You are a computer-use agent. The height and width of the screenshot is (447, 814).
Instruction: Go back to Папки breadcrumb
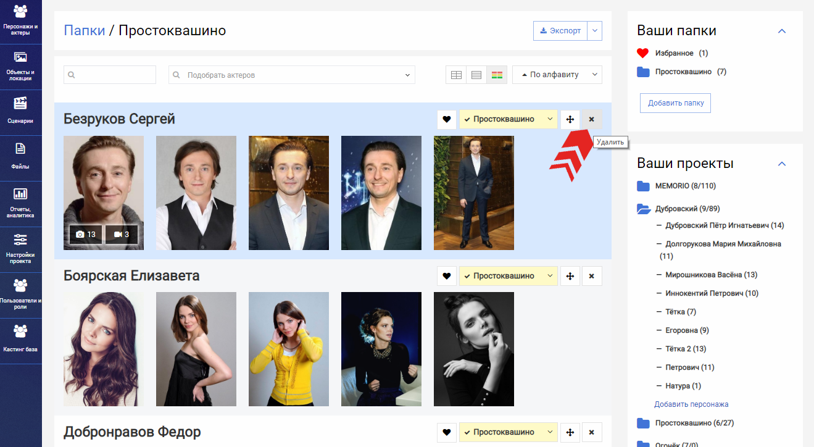coord(85,30)
